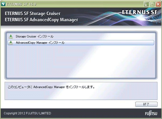Click the ETERNUS SF AdvancedCopy Manager banner heading
The image size is (162, 119).
point(41,20)
